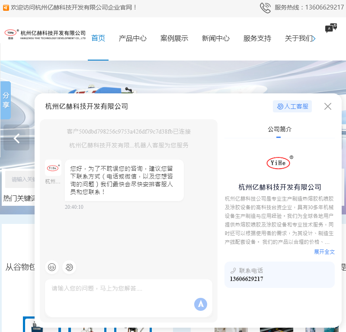Click the service hotline number in top bar
This screenshot has height=332, width=346.
click(x=324, y=7)
